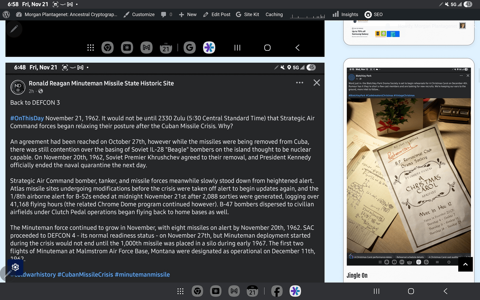Launch Chrome from the bottom navigation bar
This screenshot has height=300, width=480.
click(x=197, y=291)
